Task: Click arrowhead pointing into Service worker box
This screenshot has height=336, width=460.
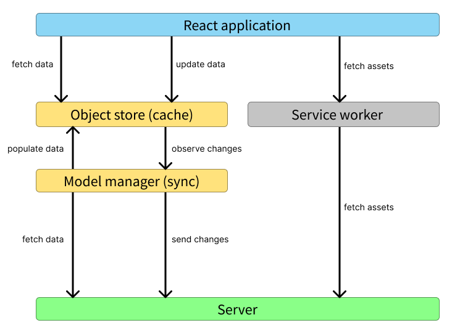Action: pos(339,97)
